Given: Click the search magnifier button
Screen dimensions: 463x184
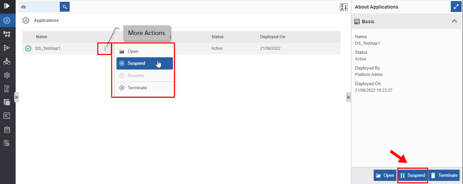Looking at the screenshot, I should coord(65,6).
